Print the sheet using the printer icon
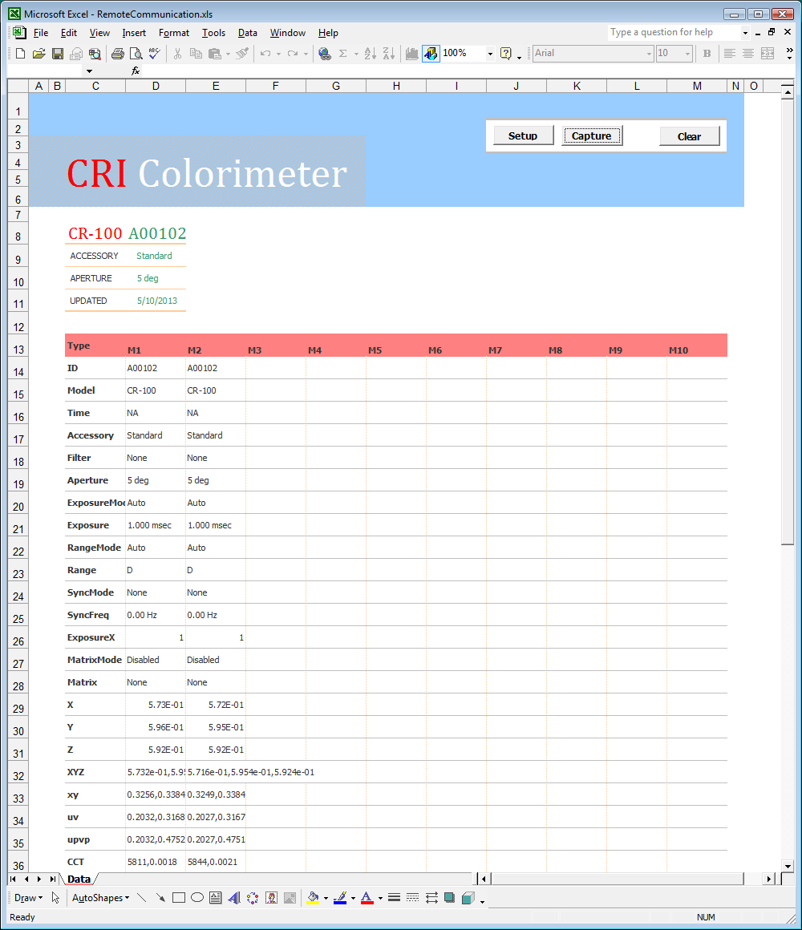Image resolution: width=802 pixels, height=930 pixels. point(117,54)
